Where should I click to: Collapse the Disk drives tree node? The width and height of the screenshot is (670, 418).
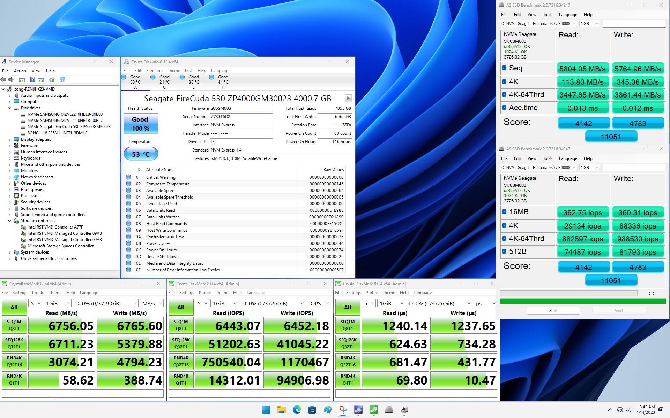click(10, 108)
